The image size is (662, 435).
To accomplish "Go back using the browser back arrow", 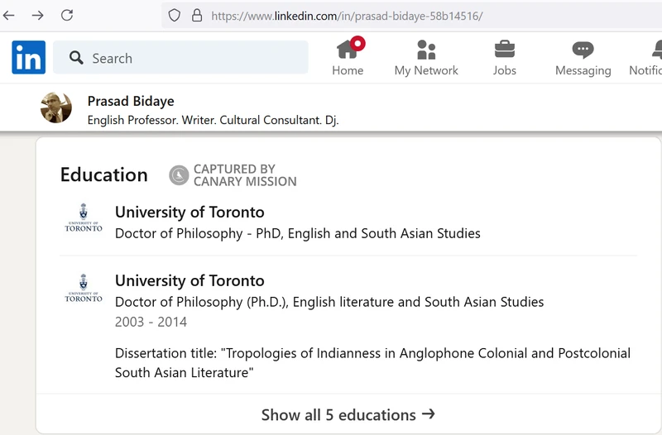I will pyautogui.click(x=8, y=16).
